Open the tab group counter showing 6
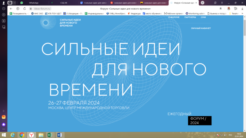246x138 pixels. point(10,3)
